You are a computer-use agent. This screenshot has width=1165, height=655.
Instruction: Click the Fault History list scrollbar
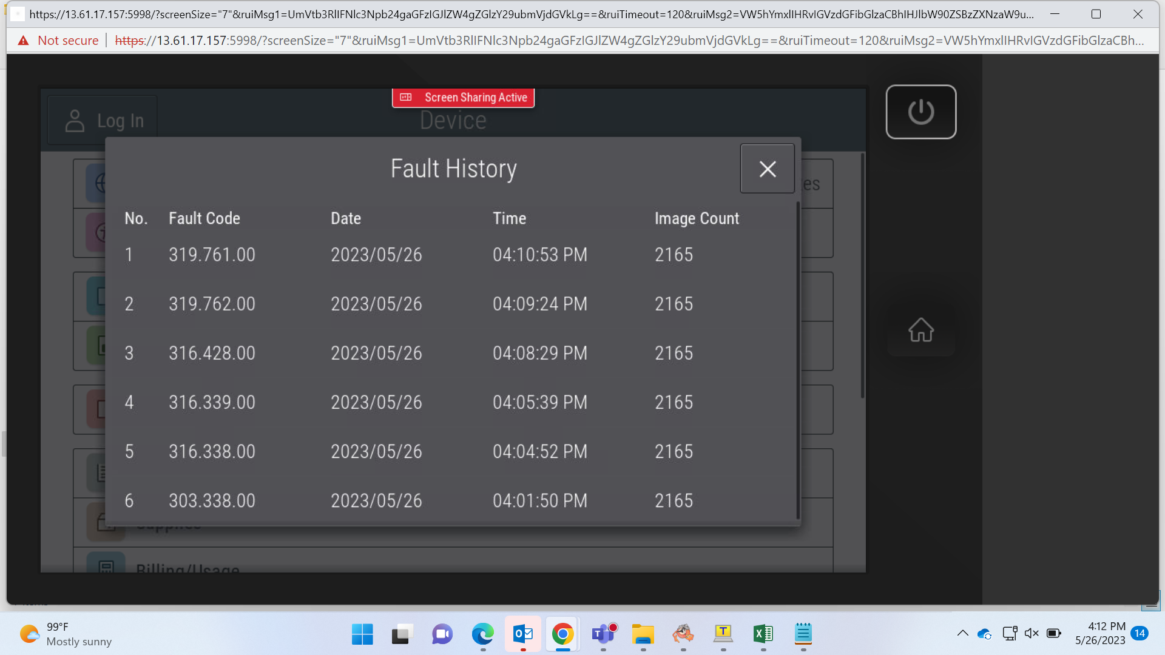[798, 361]
